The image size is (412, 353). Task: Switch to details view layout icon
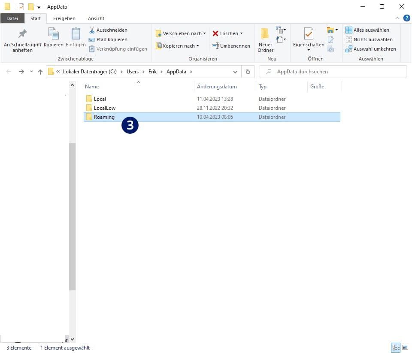coord(396,347)
